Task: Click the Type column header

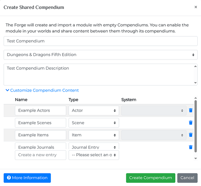Action: [x=73, y=100]
